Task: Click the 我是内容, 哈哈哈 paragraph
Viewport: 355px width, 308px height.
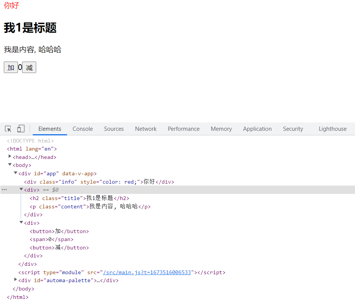Action: pos(32,49)
